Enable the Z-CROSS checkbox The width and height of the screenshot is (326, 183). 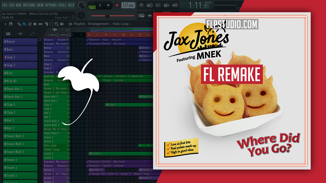point(57,35)
